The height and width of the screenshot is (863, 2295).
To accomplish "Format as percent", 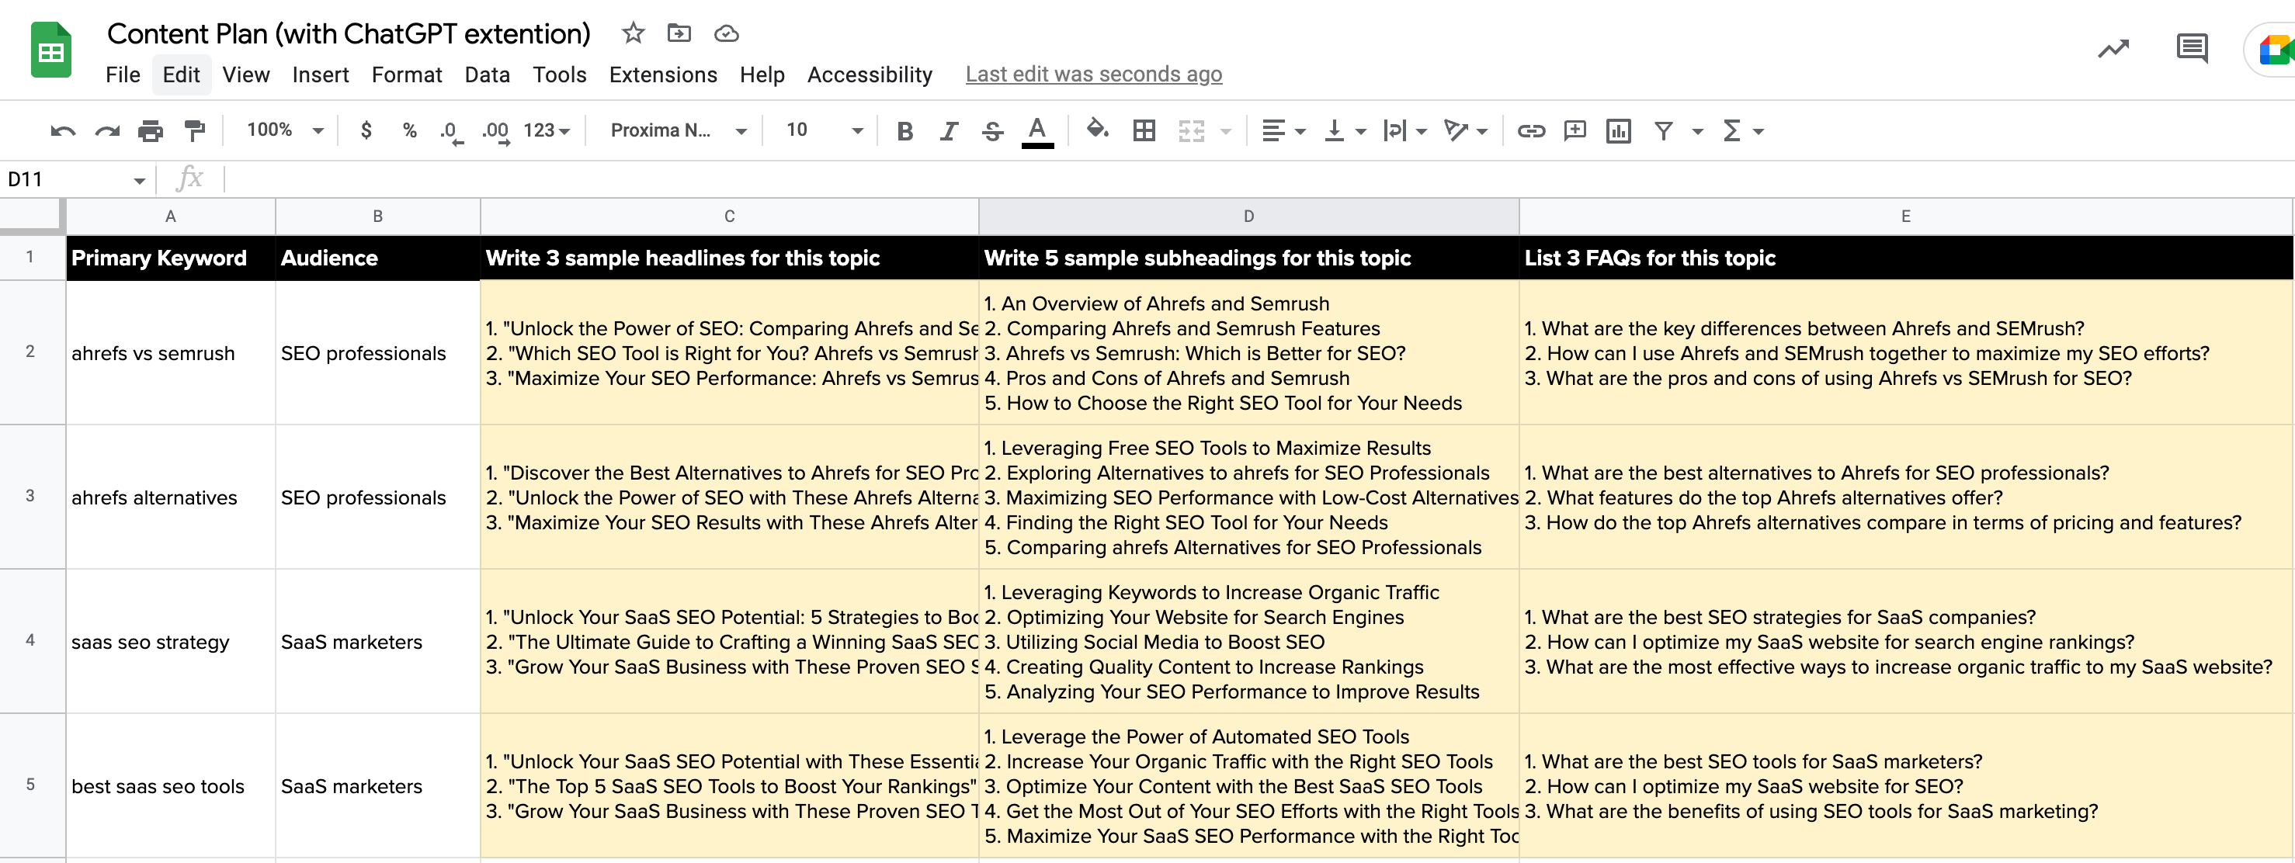I will pos(409,130).
